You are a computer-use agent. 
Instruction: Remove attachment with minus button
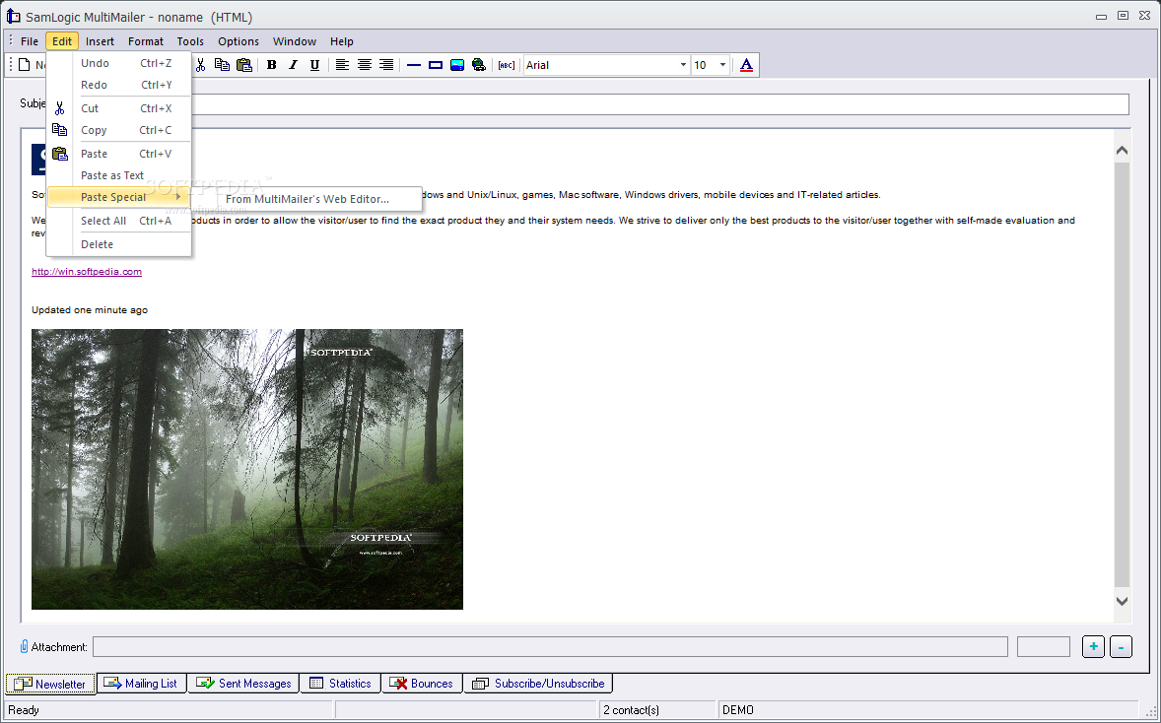1121,647
